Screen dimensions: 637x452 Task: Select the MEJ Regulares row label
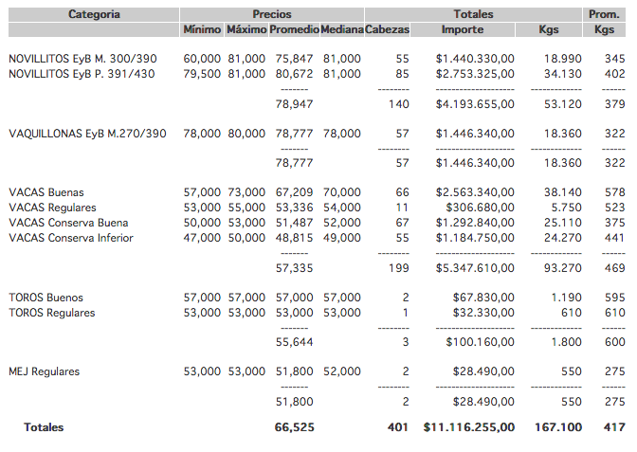pyautogui.click(x=45, y=371)
